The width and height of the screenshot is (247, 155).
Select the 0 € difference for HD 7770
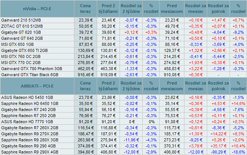(131, 122)
